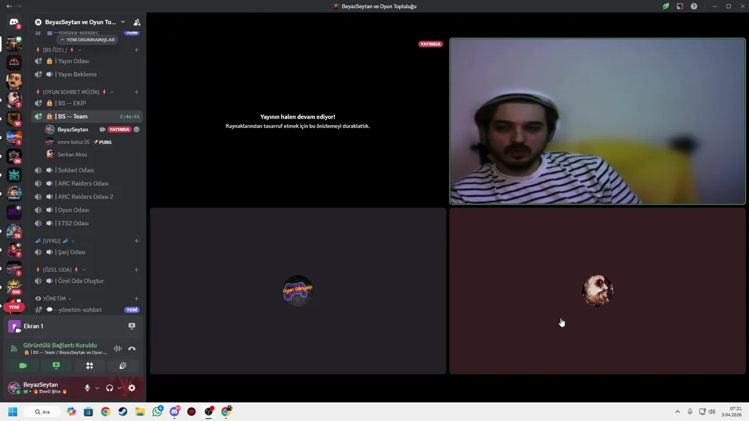Toggle the camera on/off button
This screenshot has height=421, width=749.
(x=23, y=365)
